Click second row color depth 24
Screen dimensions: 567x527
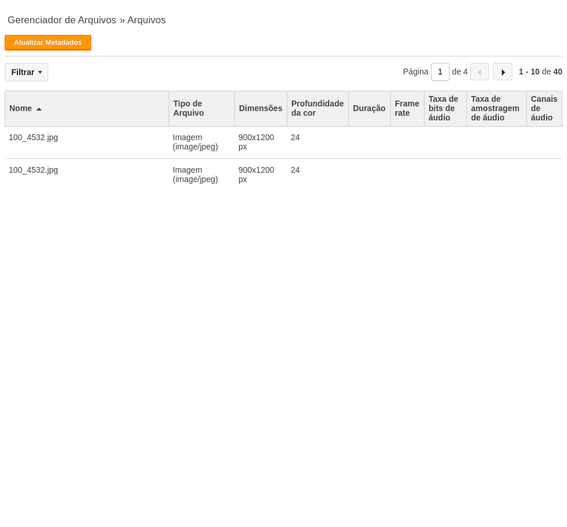click(295, 170)
